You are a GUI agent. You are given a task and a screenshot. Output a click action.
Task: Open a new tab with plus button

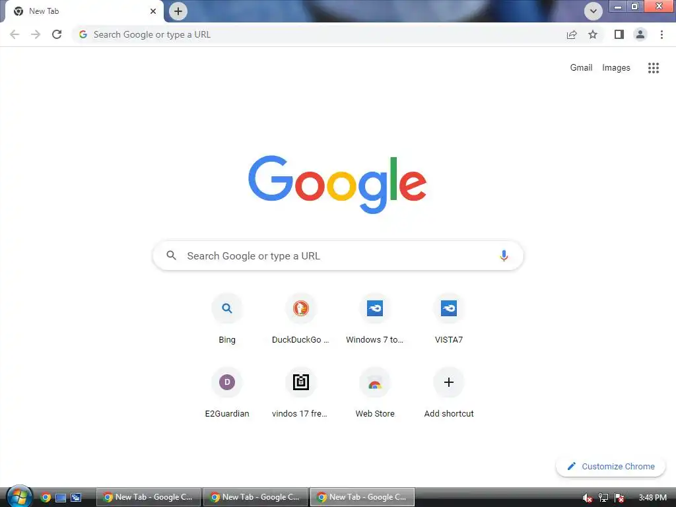[178, 11]
